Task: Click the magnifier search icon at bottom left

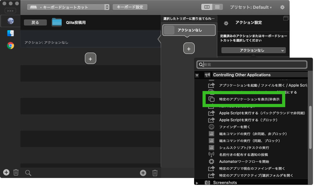Action: [x=28, y=173]
